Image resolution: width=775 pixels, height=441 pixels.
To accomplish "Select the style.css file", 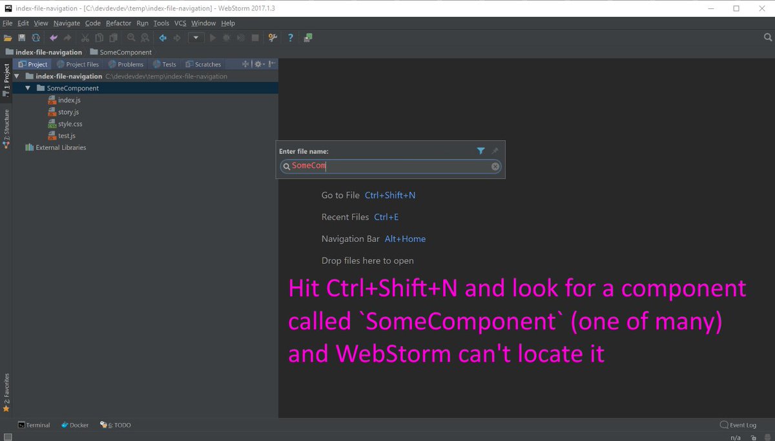I will [x=65, y=124].
